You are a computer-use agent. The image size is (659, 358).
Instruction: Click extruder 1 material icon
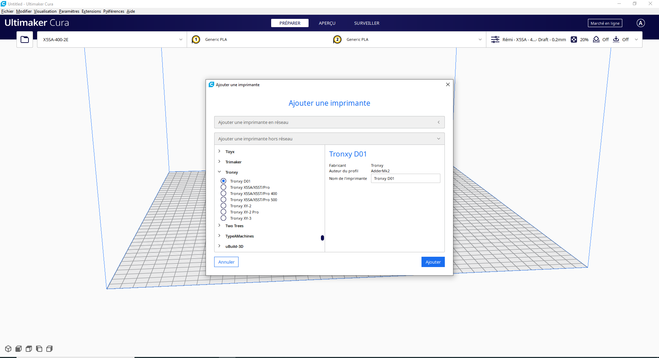pos(196,39)
